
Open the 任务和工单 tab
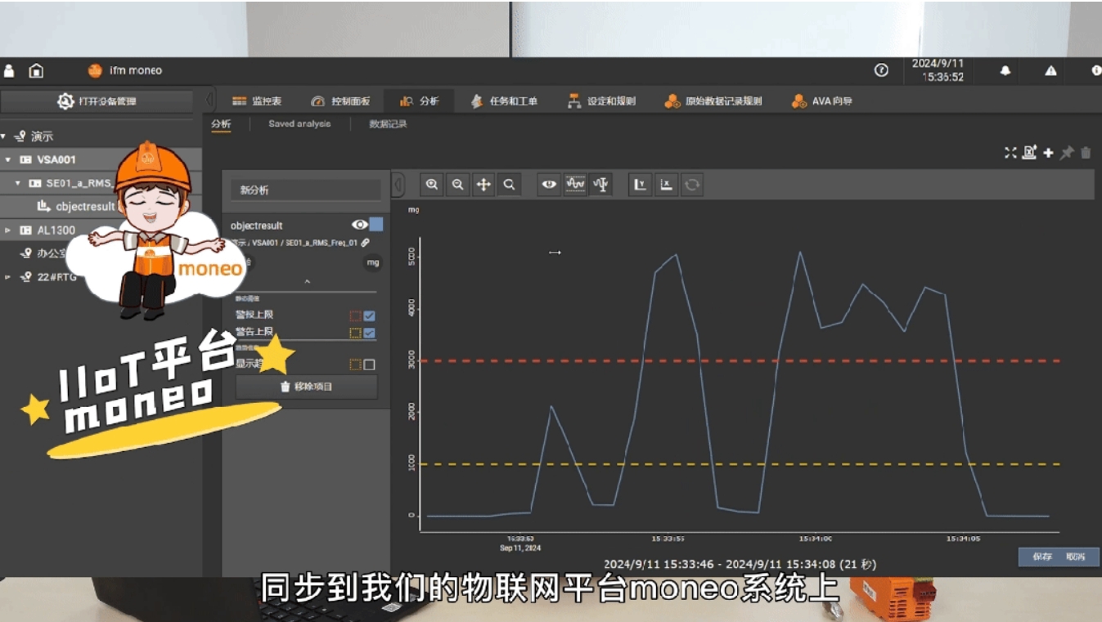pos(504,101)
